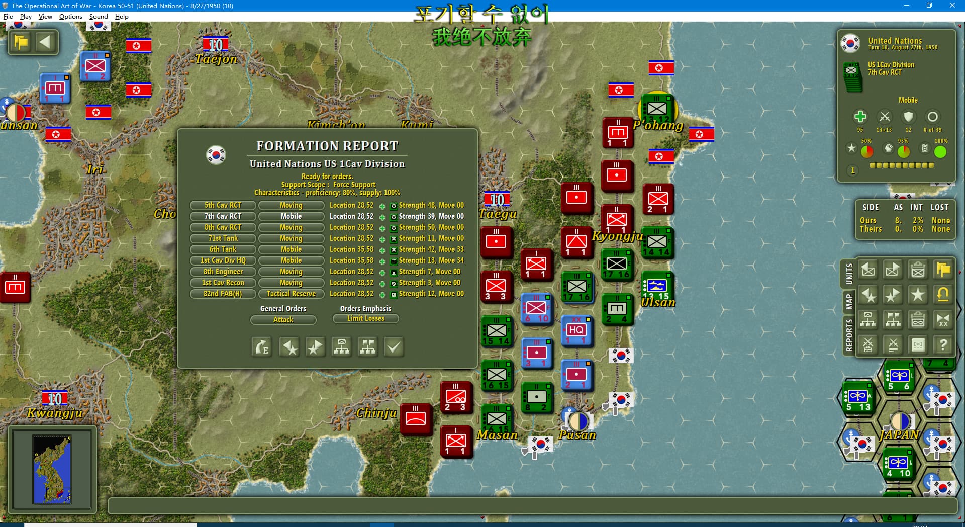Click the crossed swords clipboard icon
The height and width of the screenshot is (527, 965).
[x=868, y=345]
